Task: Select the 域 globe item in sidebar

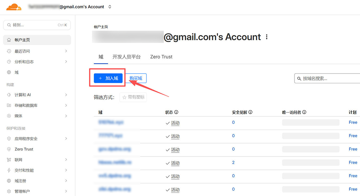Action: [x=16, y=73]
